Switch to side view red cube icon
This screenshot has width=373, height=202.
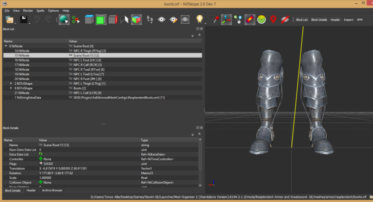pyautogui.click(x=113, y=19)
